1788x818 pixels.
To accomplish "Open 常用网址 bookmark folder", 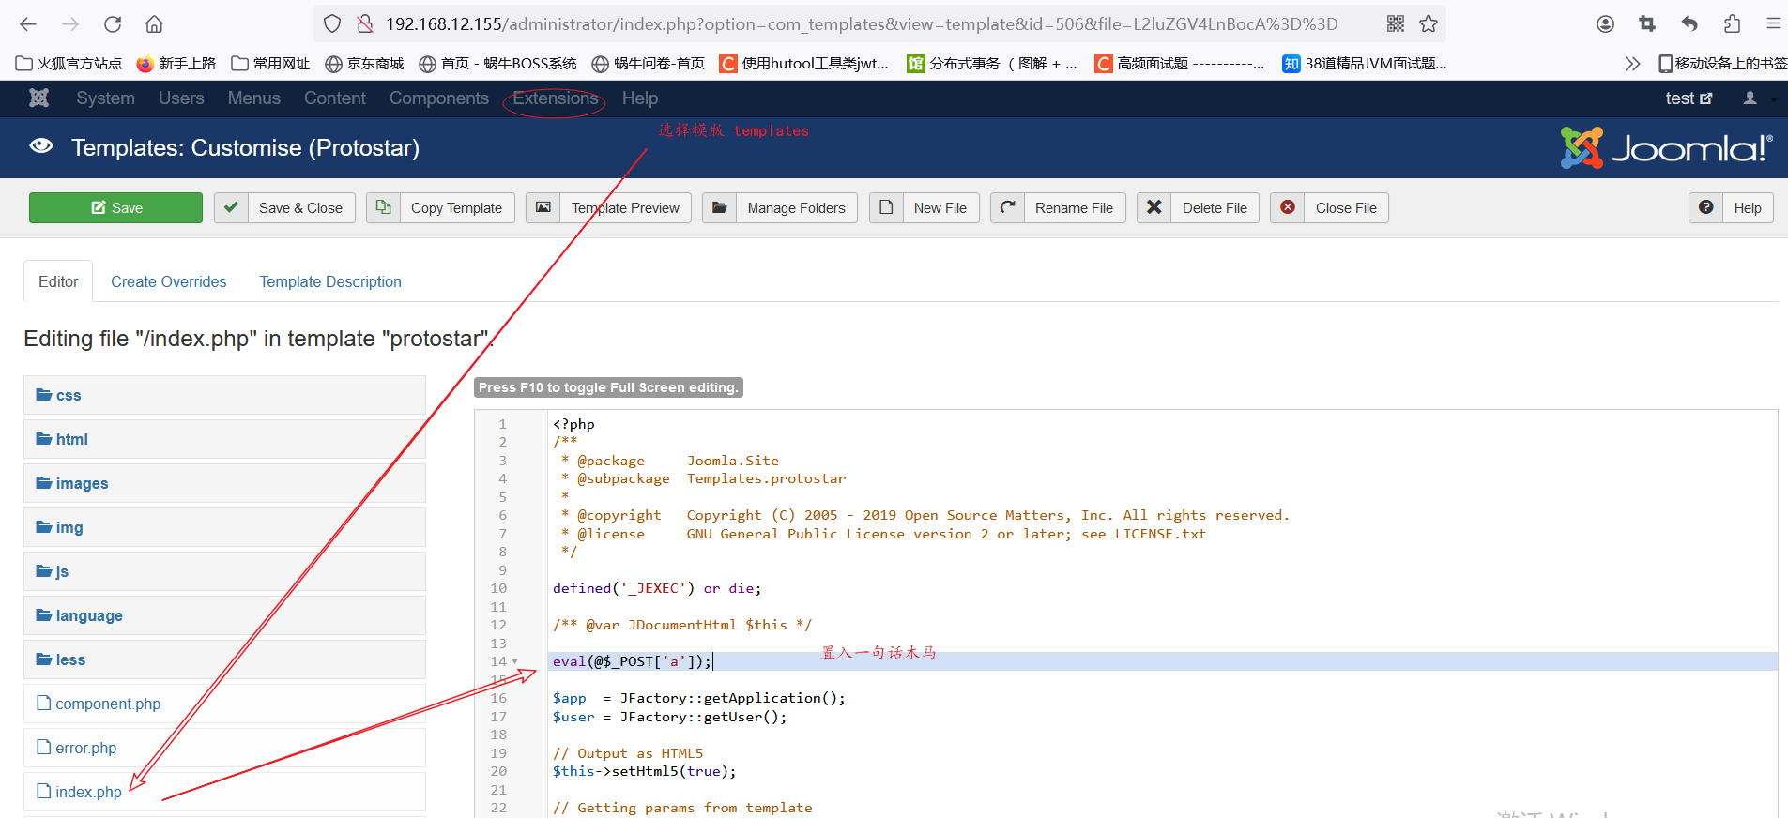I will [x=270, y=64].
